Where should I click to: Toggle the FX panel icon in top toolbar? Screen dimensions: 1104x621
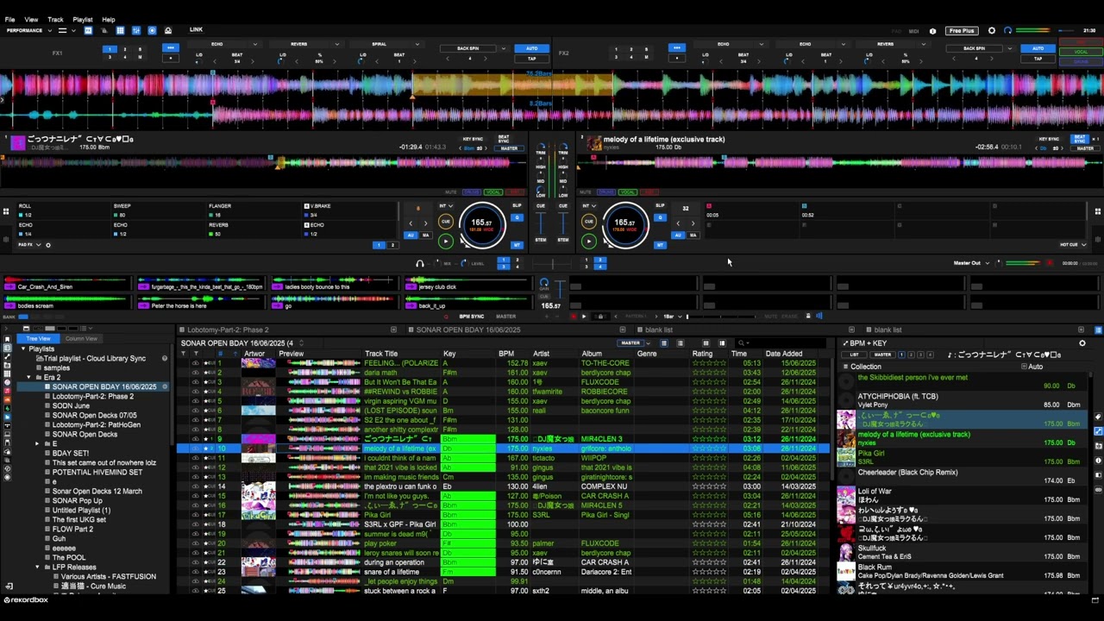click(87, 30)
